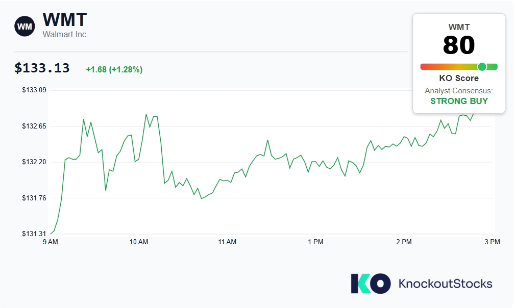Image resolution: width=515 pixels, height=308 pixels.
Task: Click the $131.31 y-axis label
Action: [34, 234]
